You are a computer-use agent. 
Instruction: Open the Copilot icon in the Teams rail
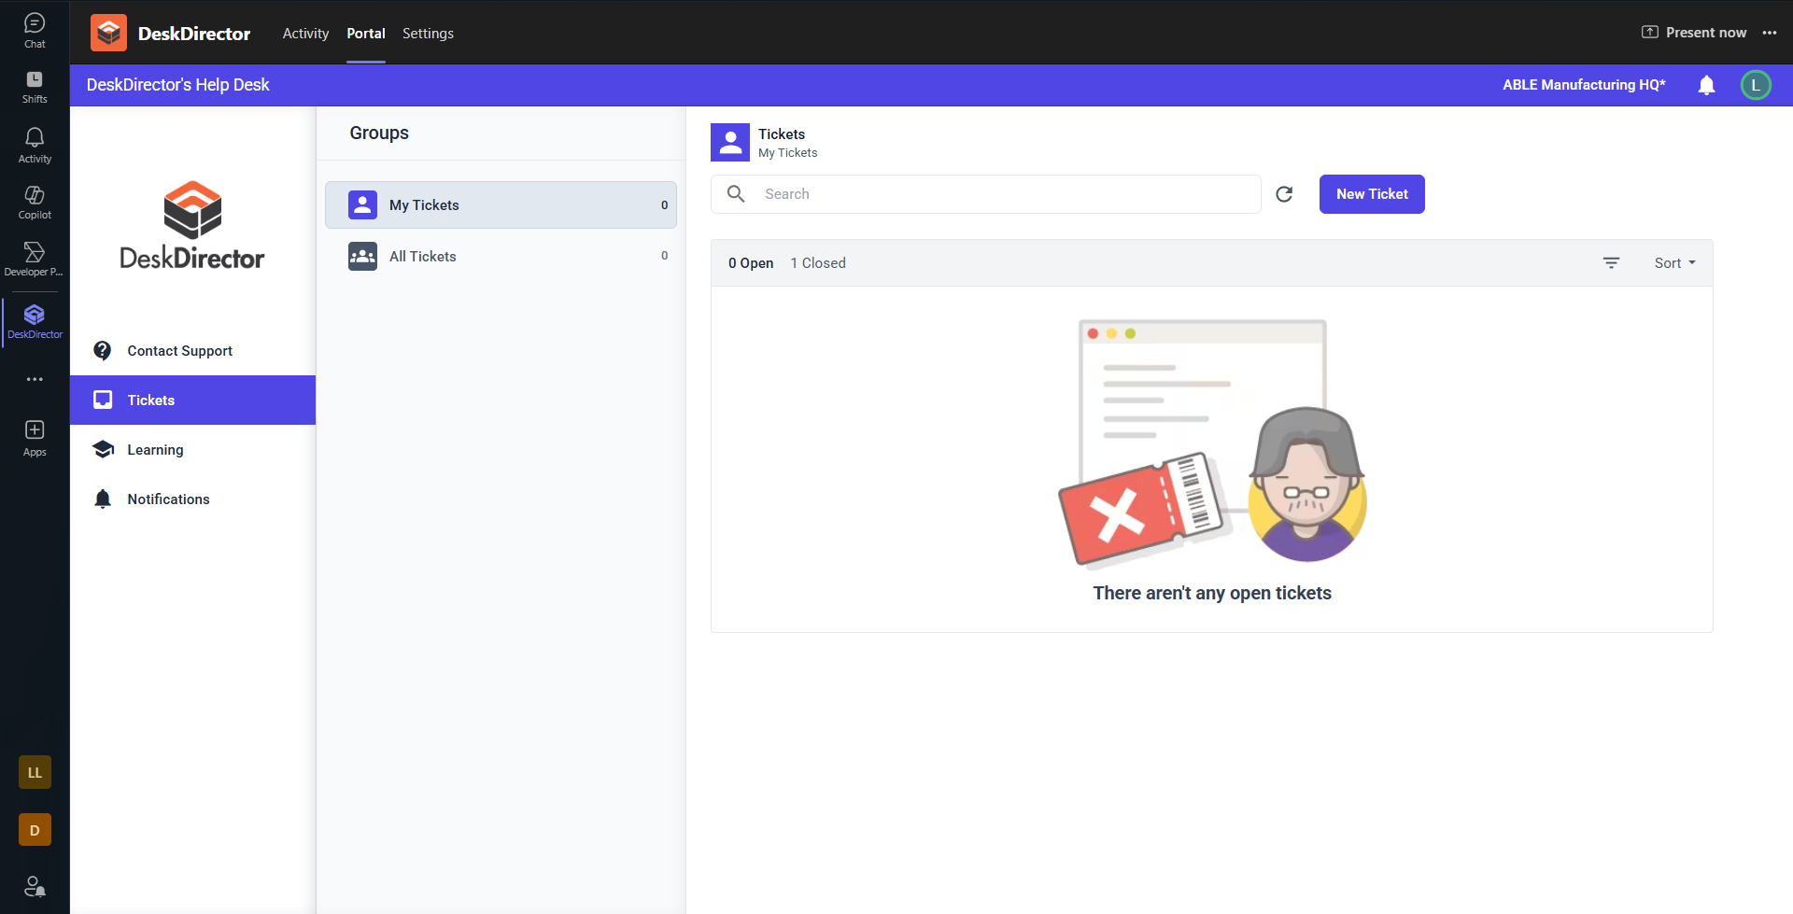35,202
